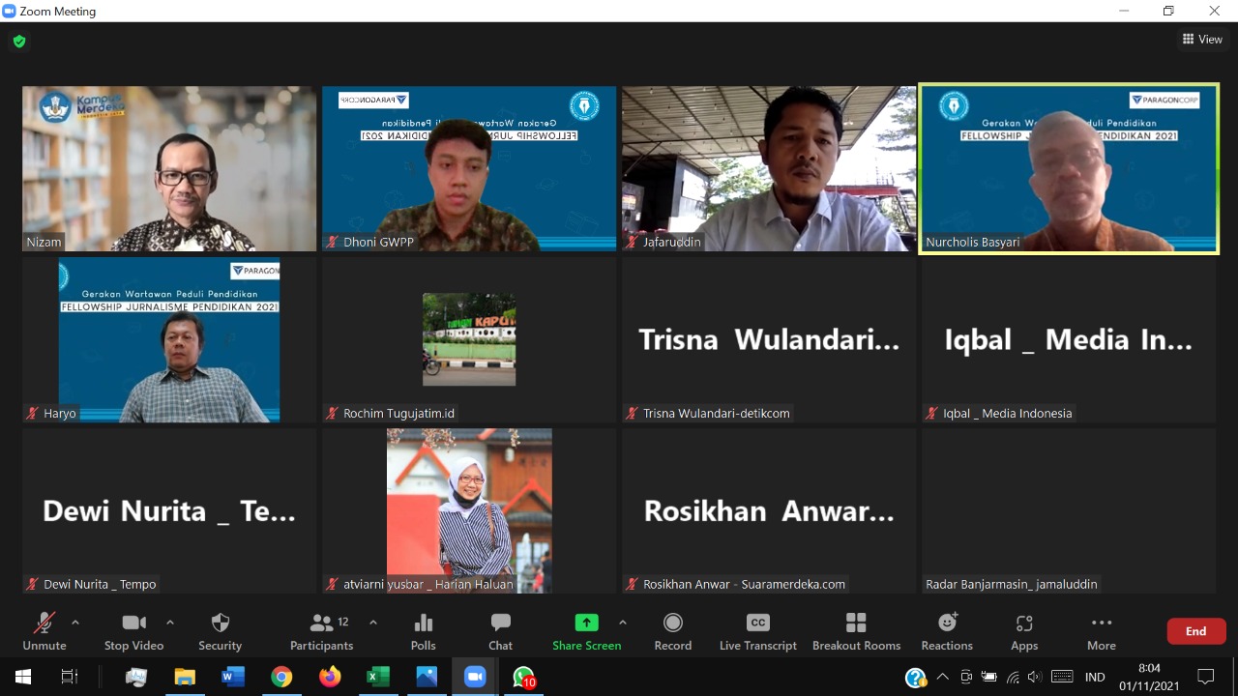Screen dimensions: 1238x696
Task: Select Nurcholis Basyari's video tile
Action: [1068, 169]
